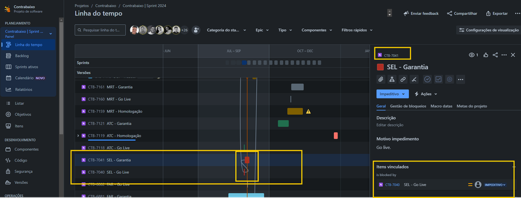Image resolution: width=521 pixels, height=198 pixels.
Task: Open the Impeditivo status dropdown
Action: click(x=392, y=94)
